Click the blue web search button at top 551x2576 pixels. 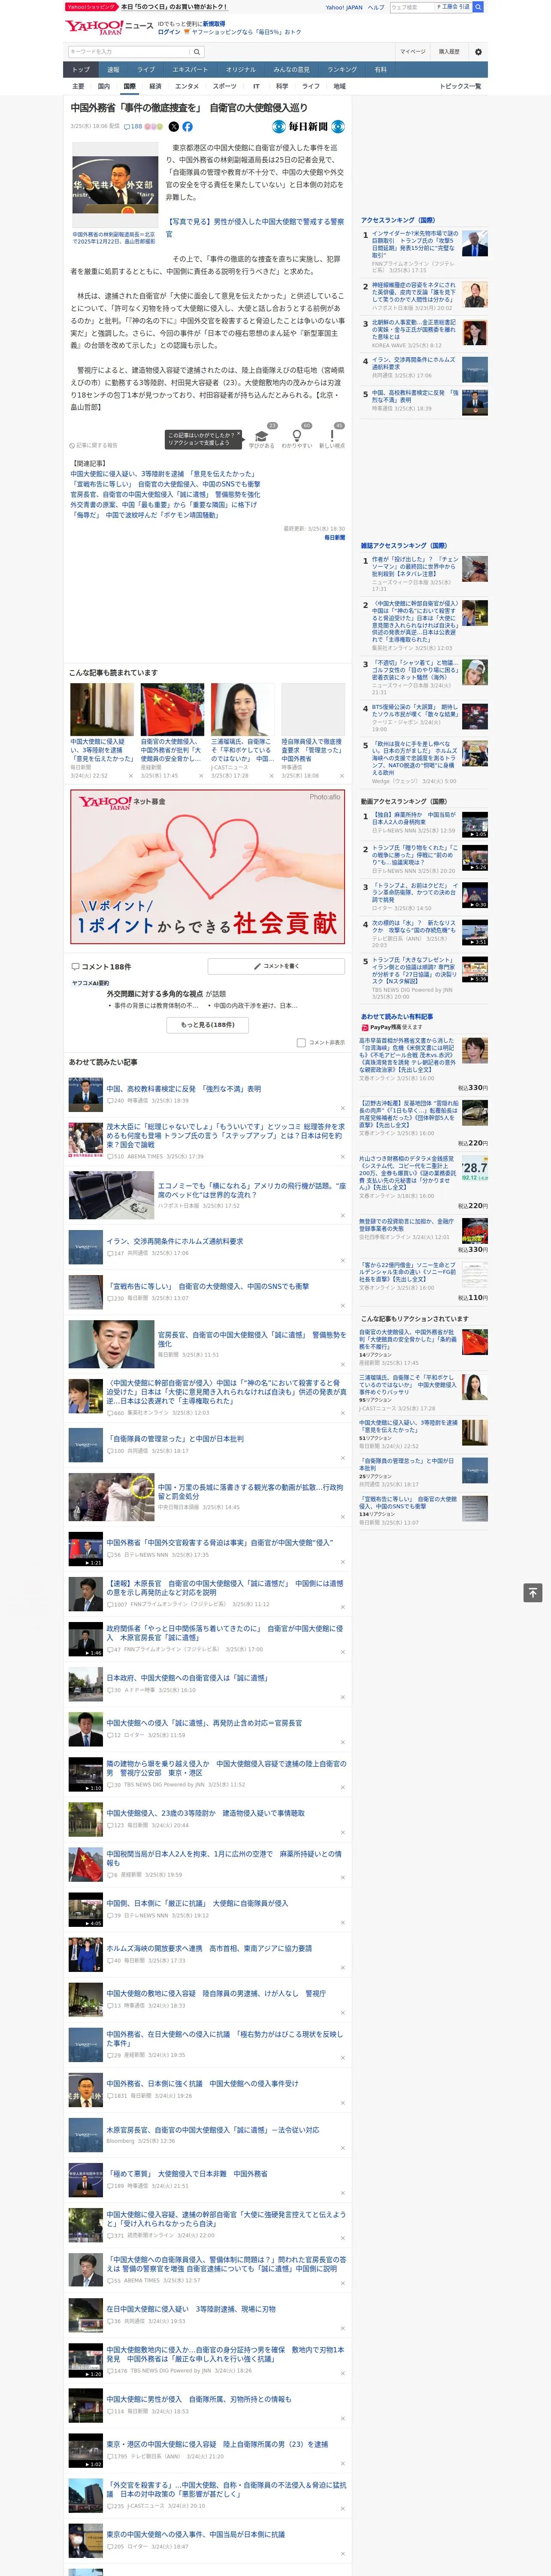click(478, 7)
